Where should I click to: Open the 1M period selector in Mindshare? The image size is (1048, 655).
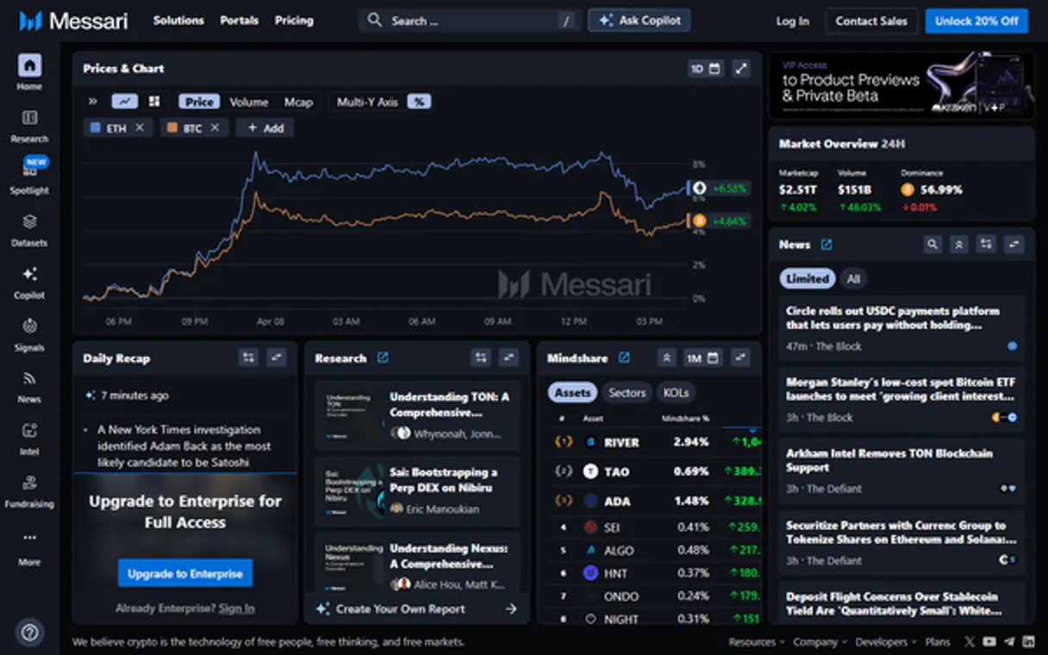point(702,358)
